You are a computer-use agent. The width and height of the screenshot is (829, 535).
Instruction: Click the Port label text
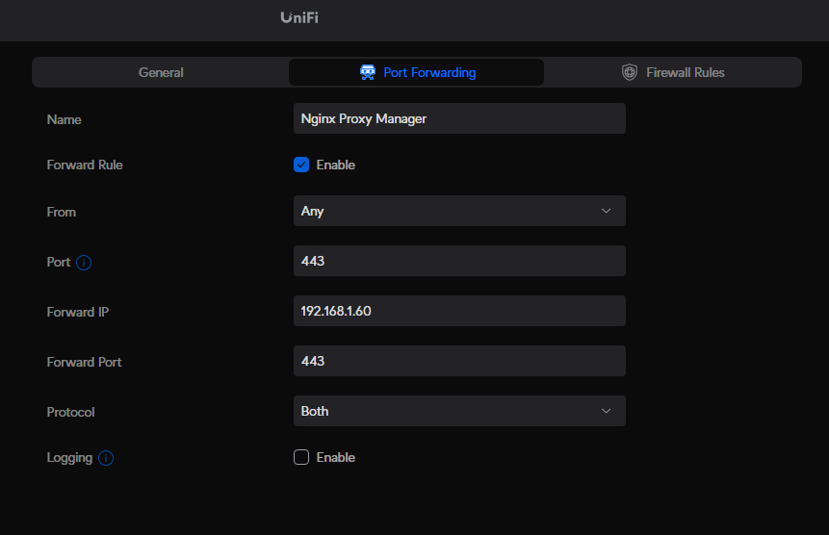(x=58, y=263)
